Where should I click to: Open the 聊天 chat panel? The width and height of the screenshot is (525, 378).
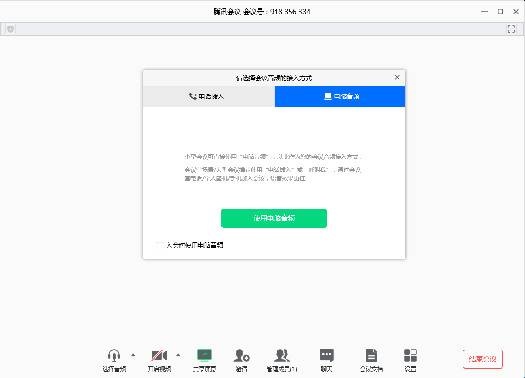pyautogui.click(x=326, y=355)
